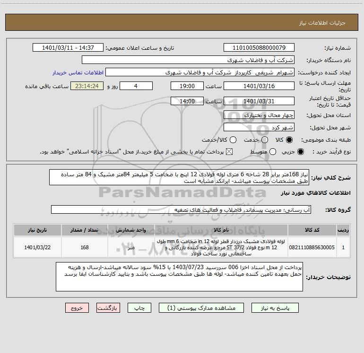The width and height of the screenshot is (364, 353).
Task: Click the announcement date field 1401/03/11 - 14:37
Action: coord(68,47)
